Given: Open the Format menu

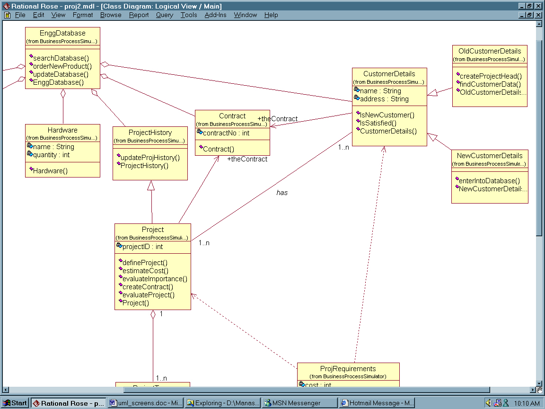Looking at the screenshot, I should point(83,15).
